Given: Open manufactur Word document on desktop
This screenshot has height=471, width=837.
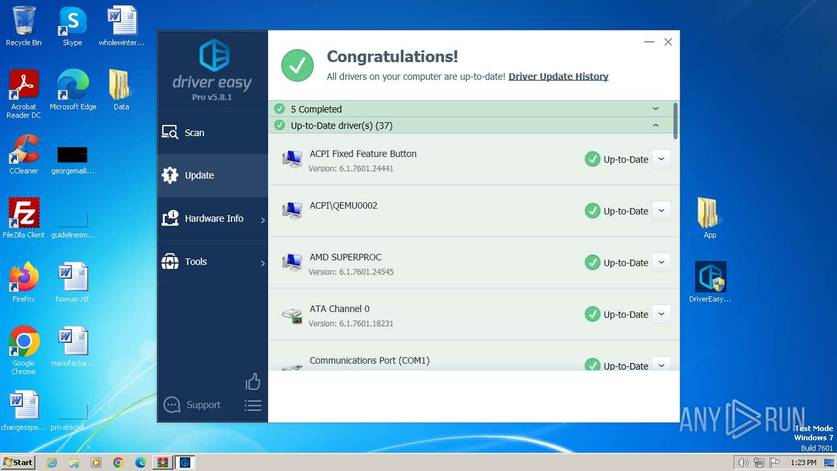Looking at the screenshot, I should point(73,347).
